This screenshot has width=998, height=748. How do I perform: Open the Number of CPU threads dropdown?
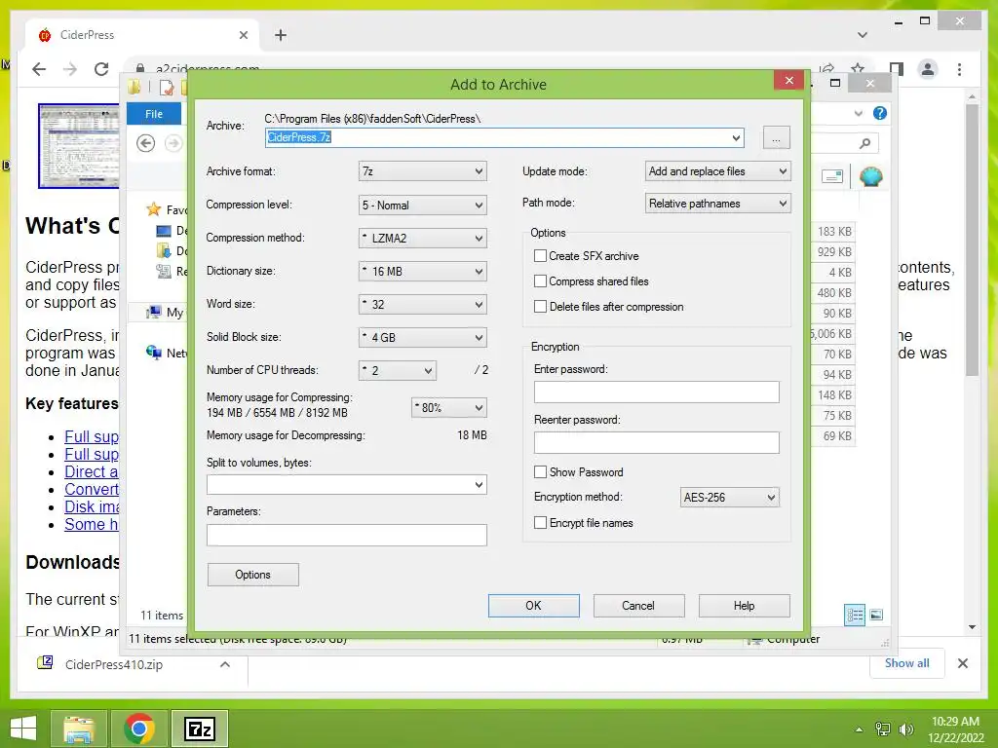(398, 370)
